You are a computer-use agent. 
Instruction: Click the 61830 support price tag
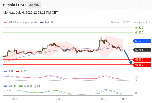click(x=142, y=59)
